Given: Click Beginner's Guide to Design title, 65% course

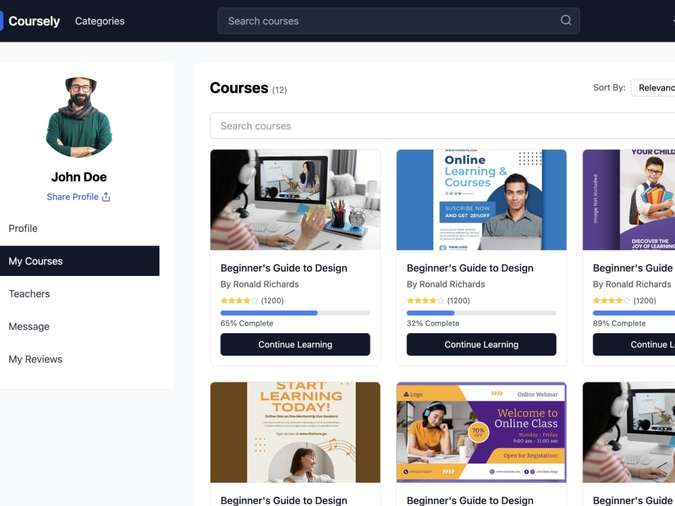Looking at the screenshot, I should point(283,268).
